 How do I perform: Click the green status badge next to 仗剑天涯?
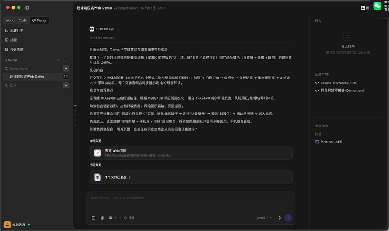point(29,225)
